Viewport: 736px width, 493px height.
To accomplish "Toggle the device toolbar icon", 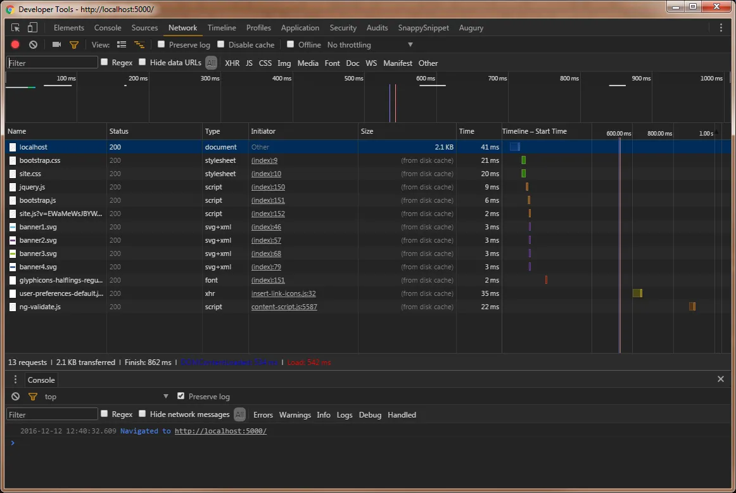I will point(32,28).
